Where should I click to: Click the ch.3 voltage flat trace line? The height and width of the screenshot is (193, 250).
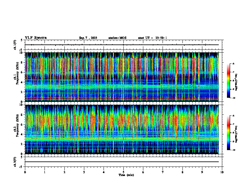pos(122,162)
